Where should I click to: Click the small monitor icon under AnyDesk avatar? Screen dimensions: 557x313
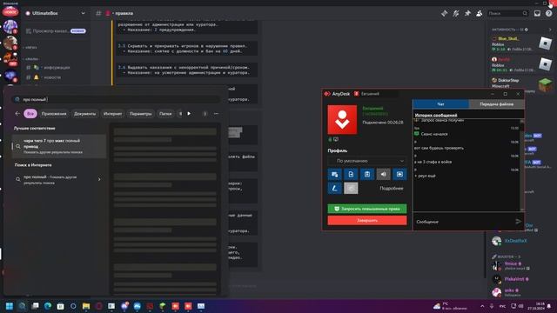336,139
